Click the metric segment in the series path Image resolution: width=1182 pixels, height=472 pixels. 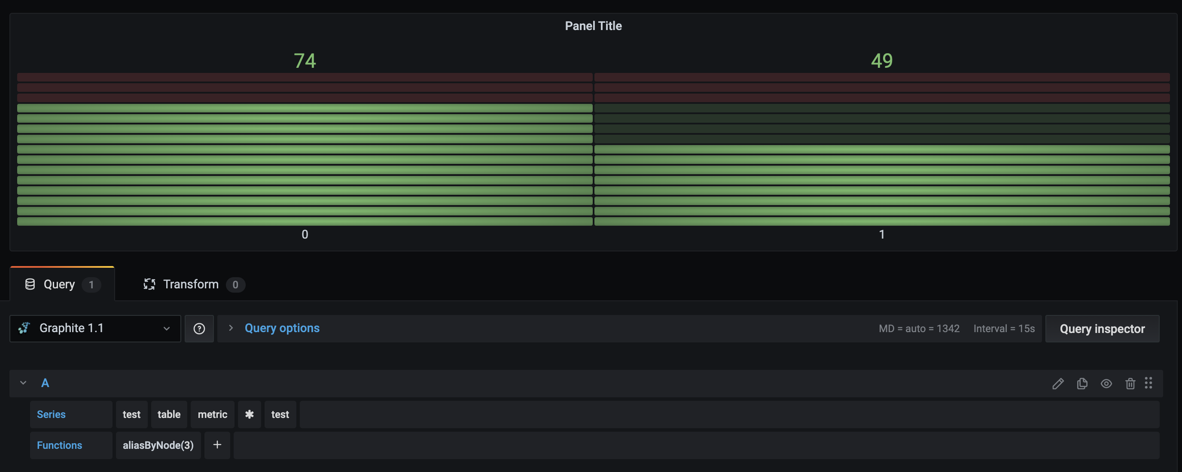[213, 414]
